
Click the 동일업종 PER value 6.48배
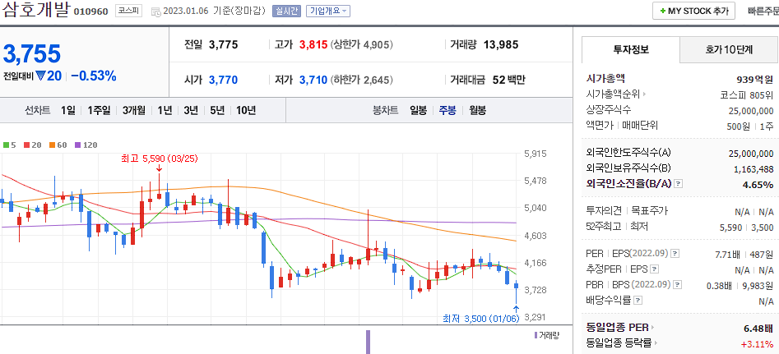758,329
